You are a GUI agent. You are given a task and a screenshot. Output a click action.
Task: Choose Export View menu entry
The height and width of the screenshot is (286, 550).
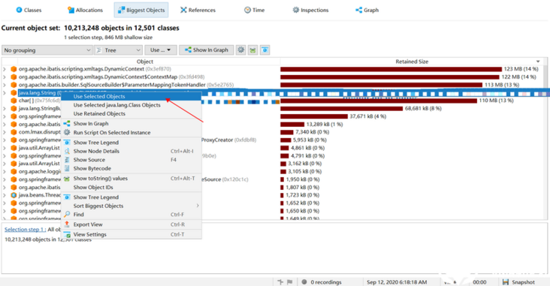click(131, 224)
